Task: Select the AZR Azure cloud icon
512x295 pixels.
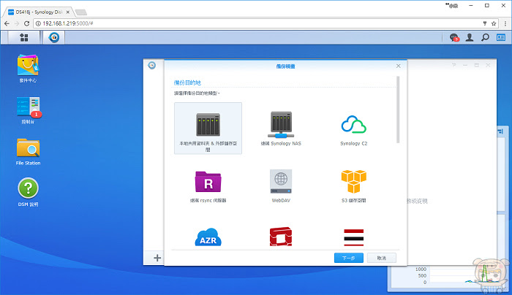Action: (208, 237)
